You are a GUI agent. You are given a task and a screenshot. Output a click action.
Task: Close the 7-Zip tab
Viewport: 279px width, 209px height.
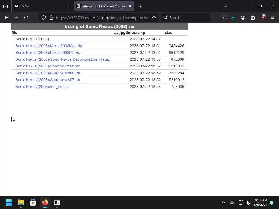point(69,6)
